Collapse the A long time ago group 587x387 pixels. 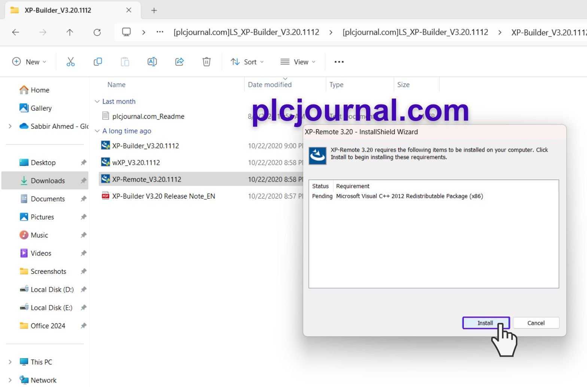pyautogui.click(x=97, y=131)
